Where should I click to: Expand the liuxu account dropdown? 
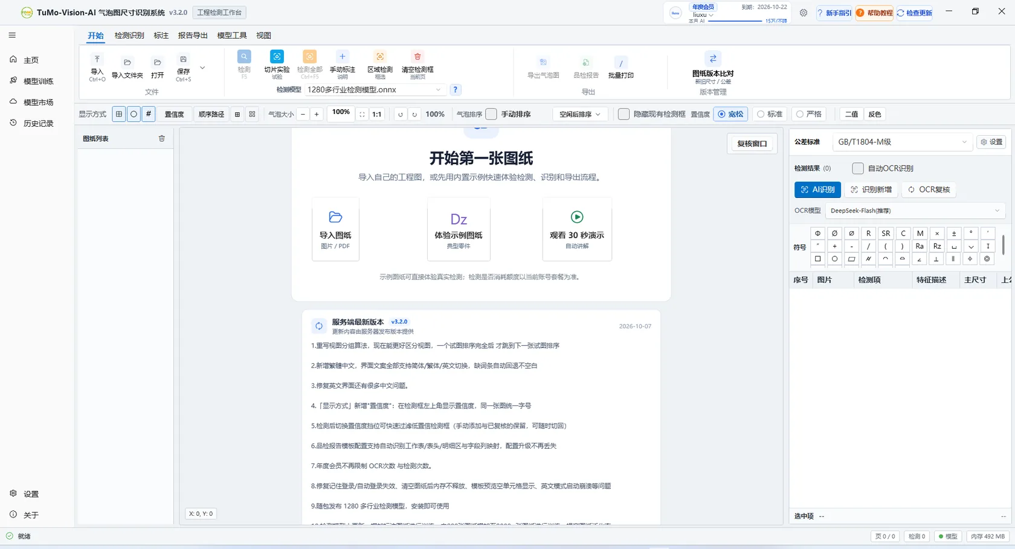pyautogui.click(x=703, y=14)
